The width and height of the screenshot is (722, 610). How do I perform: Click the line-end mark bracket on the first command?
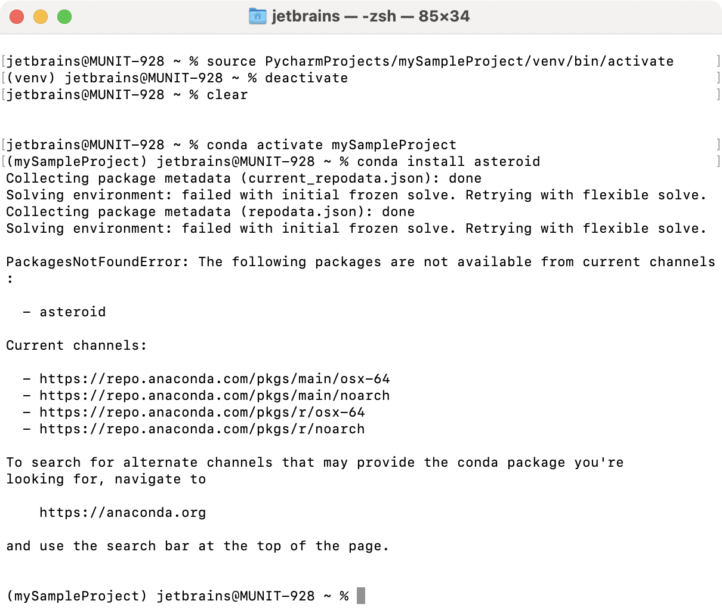[x=718, y=61]
